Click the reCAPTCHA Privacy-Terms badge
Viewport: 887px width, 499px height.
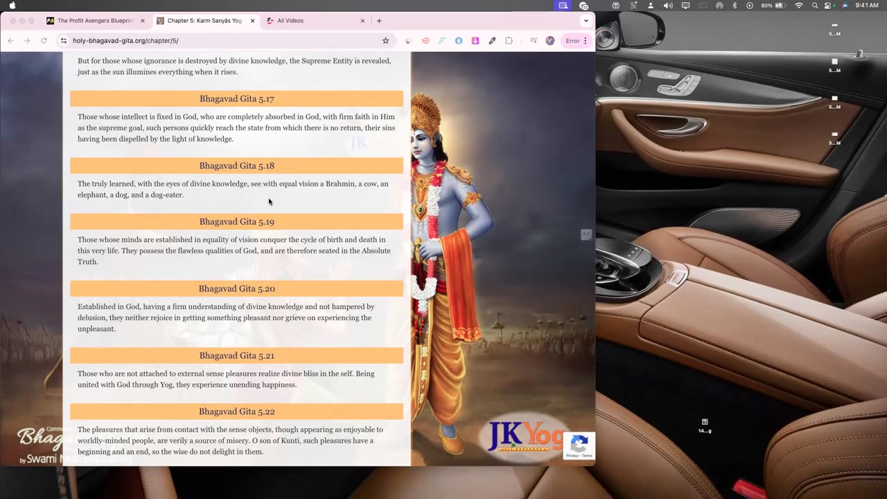pyautogui.click(x=579, y=446)
